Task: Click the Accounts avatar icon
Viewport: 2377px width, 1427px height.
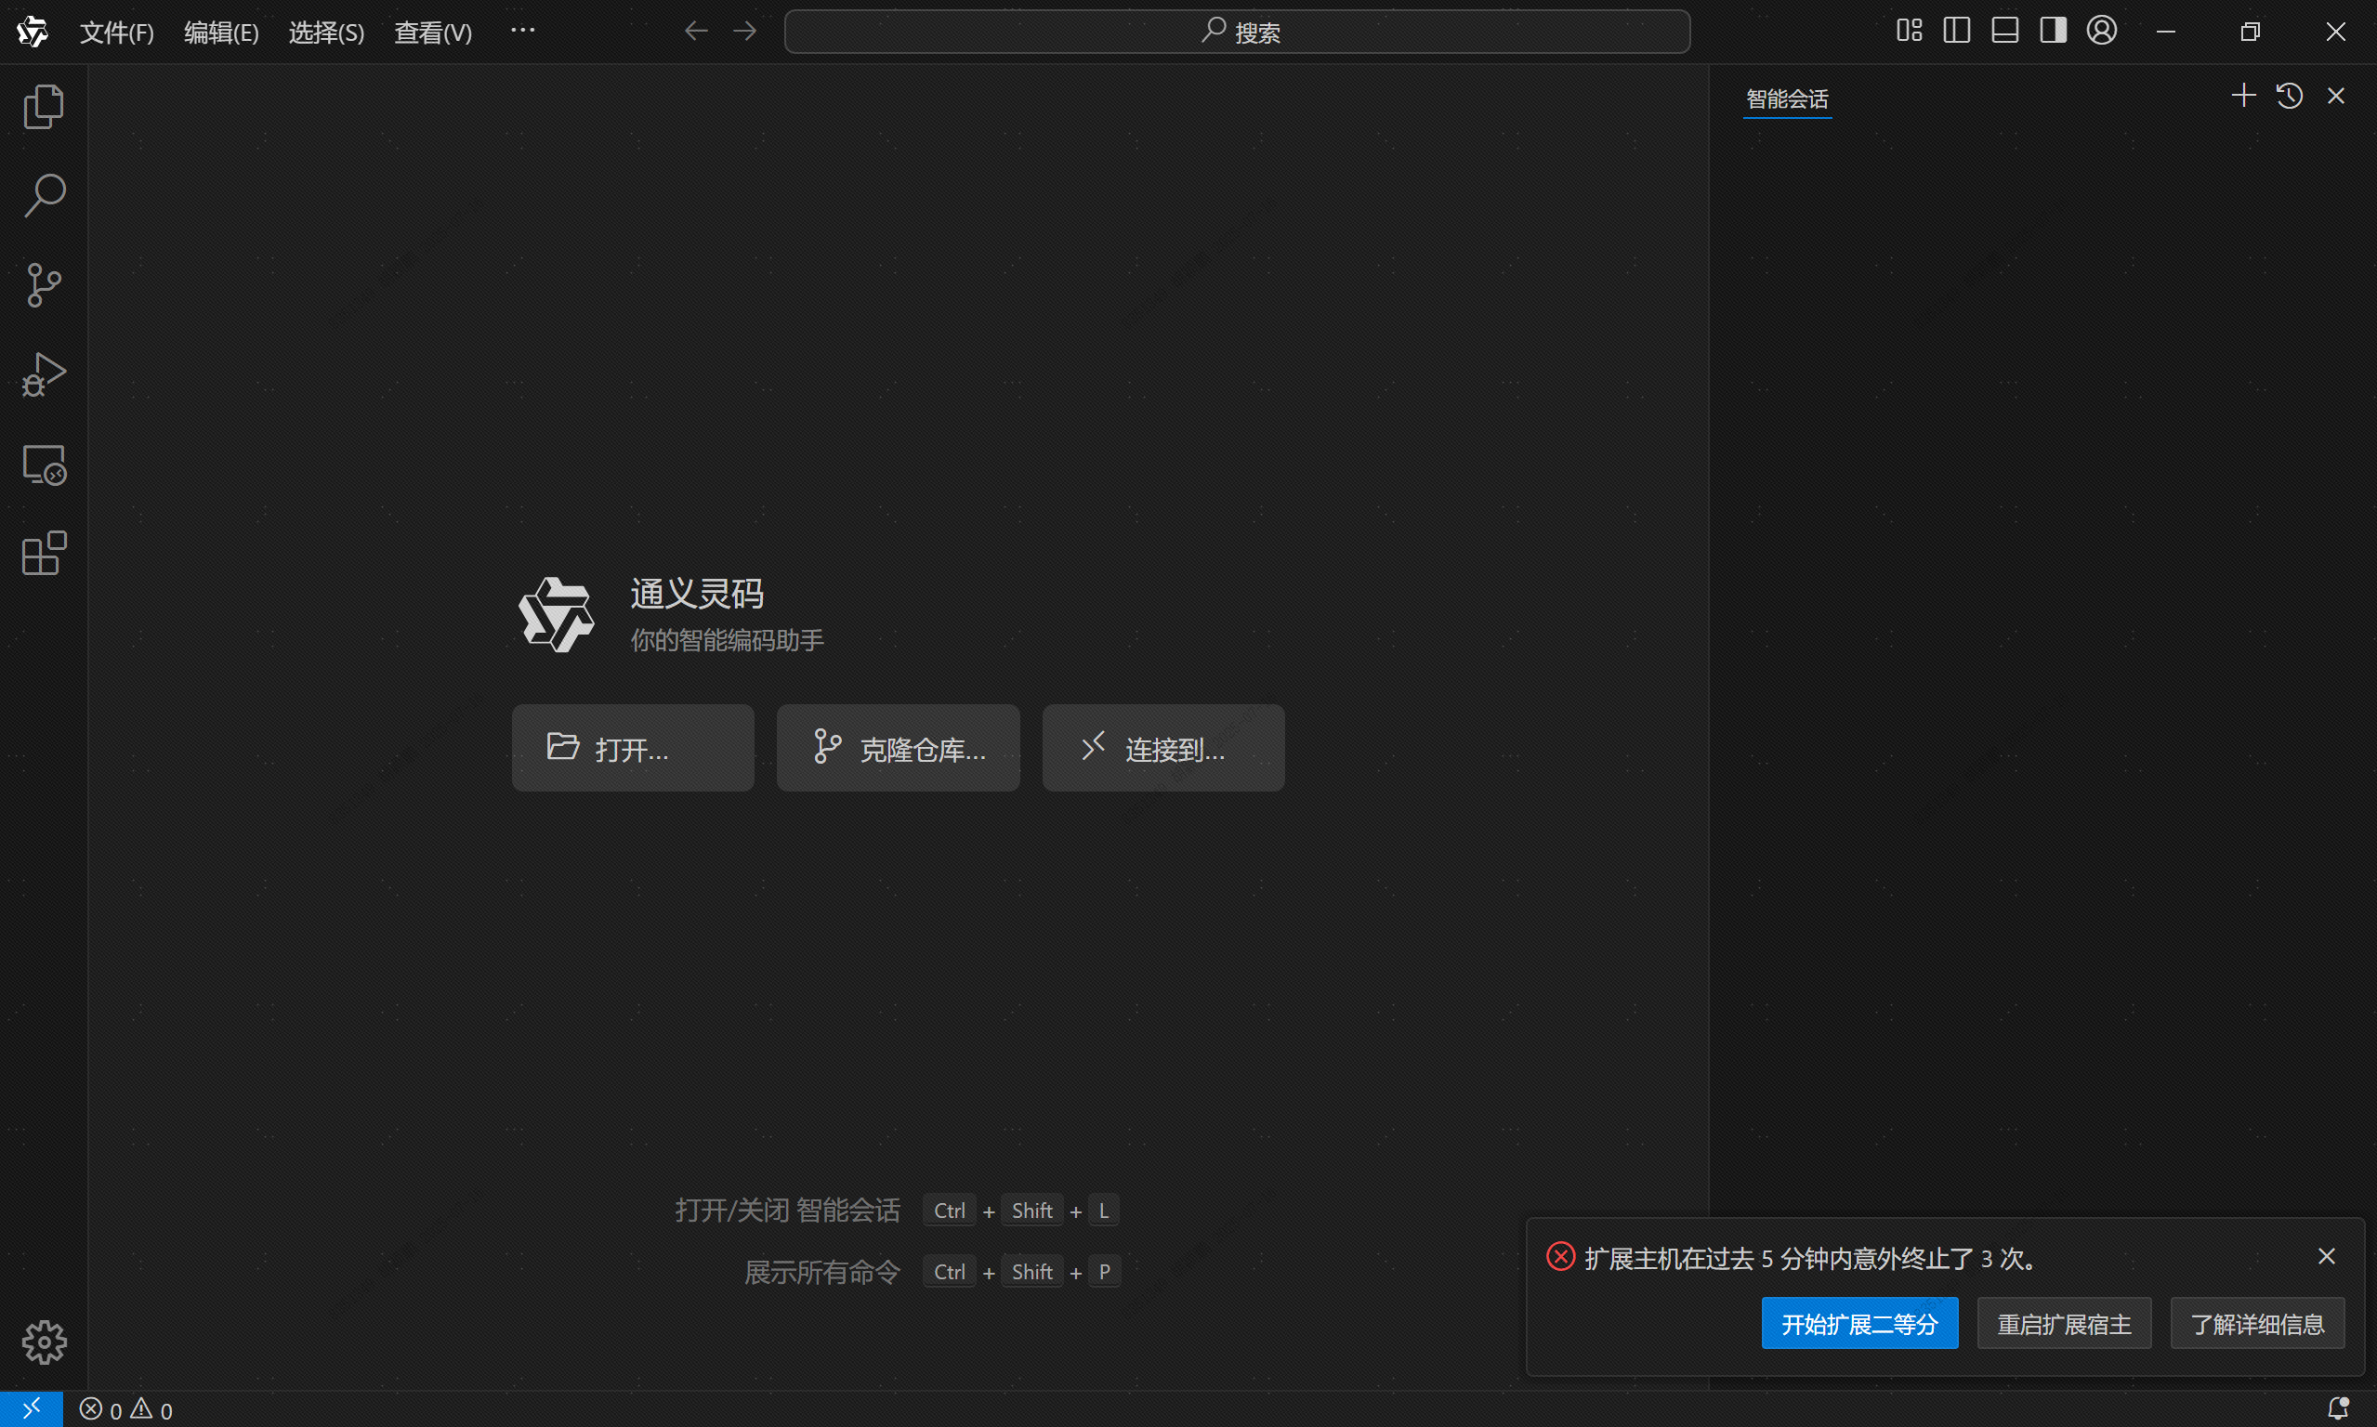Action: click(x=2101, y=31)
